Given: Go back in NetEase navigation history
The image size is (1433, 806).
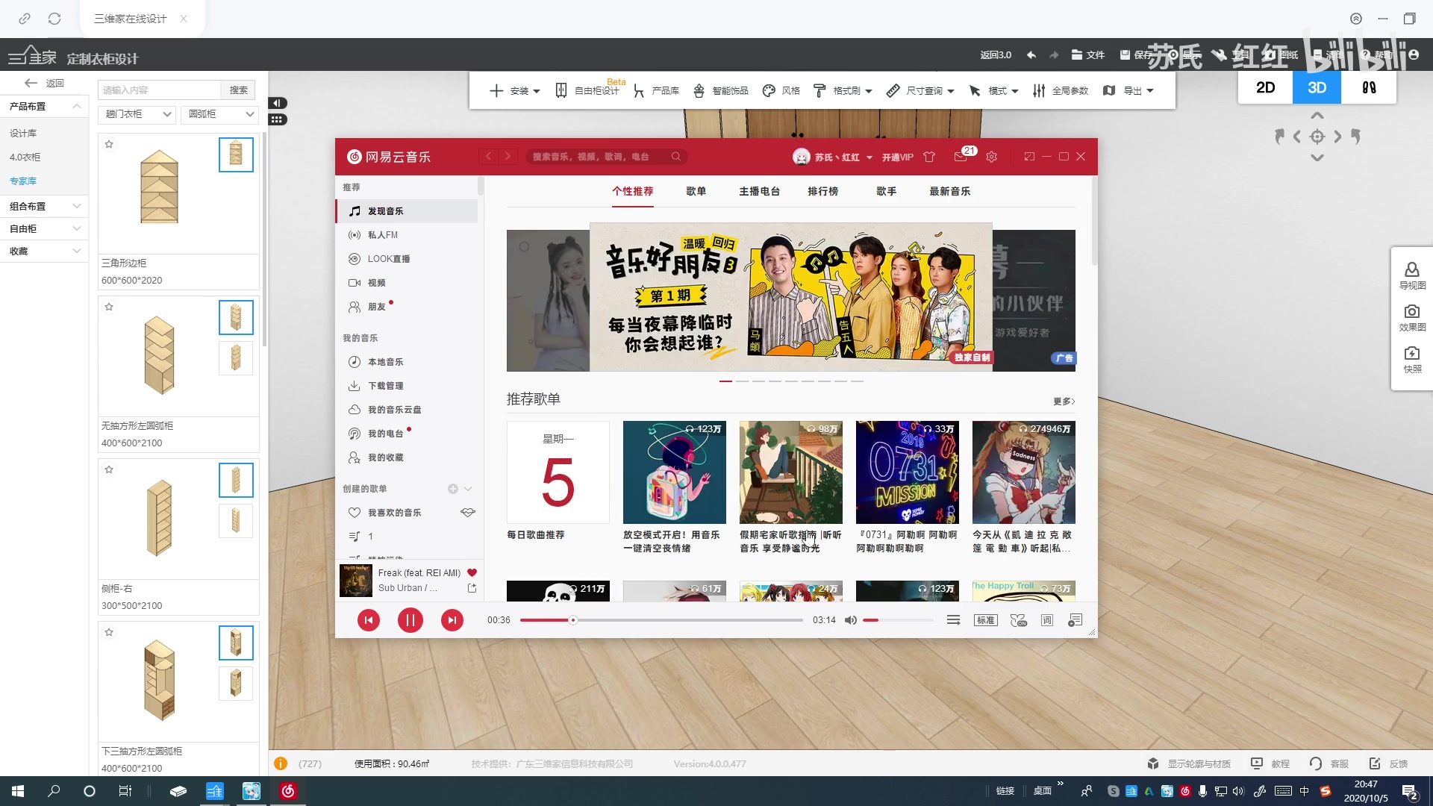Looking at the screenshot, I should coord(488,157).
